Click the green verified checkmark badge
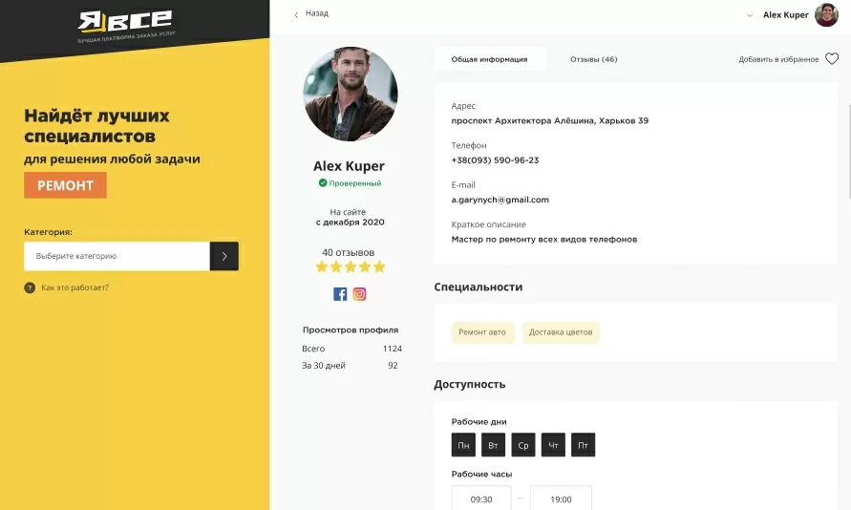851x510 pixels. tap(323, 182)
